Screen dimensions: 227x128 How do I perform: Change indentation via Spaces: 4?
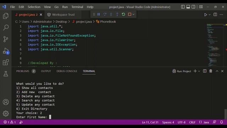tap(168, 122)
